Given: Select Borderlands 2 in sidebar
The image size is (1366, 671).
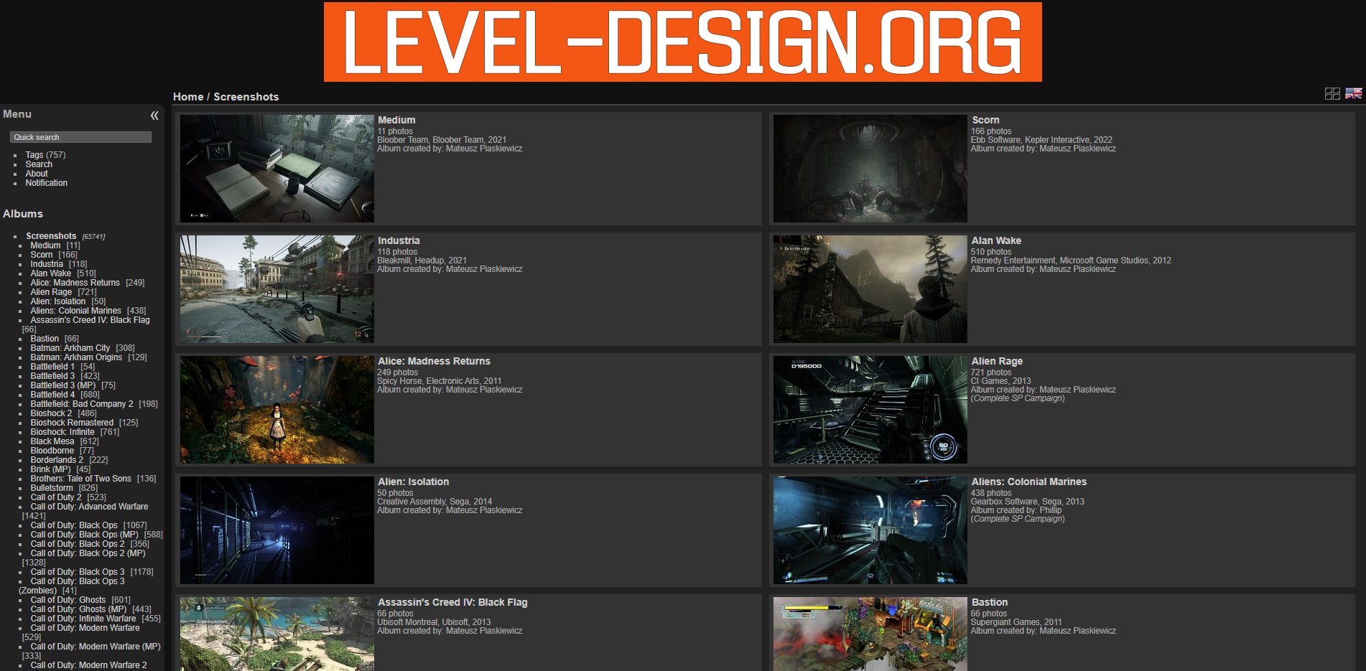Looking at the screenshot, I should click(x=57, y=460).
